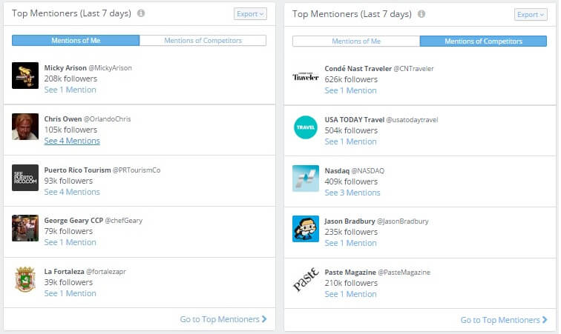Go to Top Mentioners in left panel
This screenshot has width=561, height=334.
pyautogui.click(x=223, y=319)
